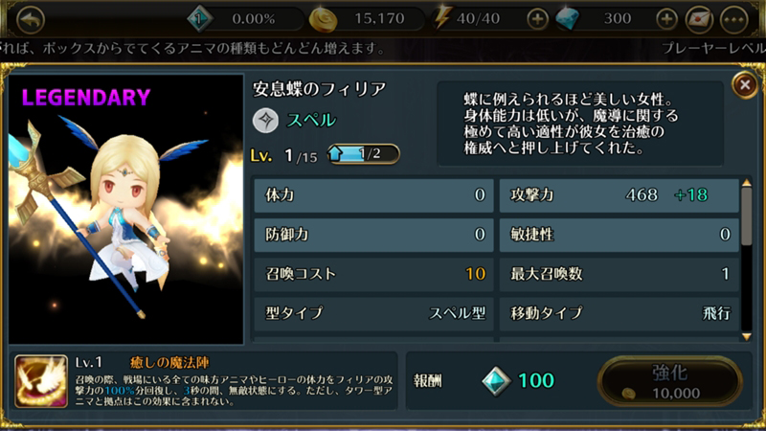
Task: Tap the blue diamond gem icon
Action: click(568, 19)
